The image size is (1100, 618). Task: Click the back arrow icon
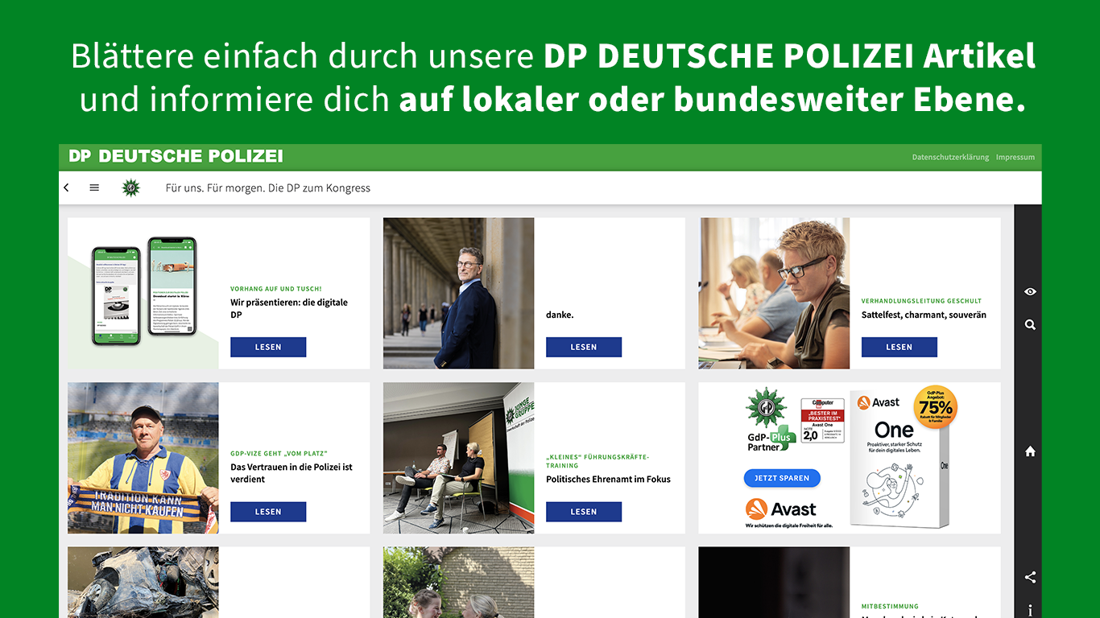click(66, 187)
